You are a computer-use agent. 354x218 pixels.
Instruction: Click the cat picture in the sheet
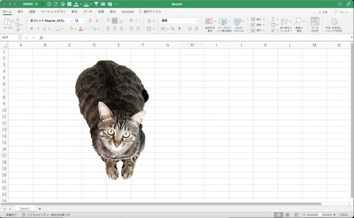[x=111, y=118]
